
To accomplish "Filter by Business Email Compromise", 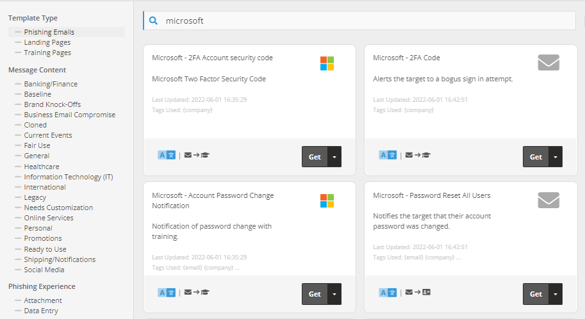I will 70,115.
